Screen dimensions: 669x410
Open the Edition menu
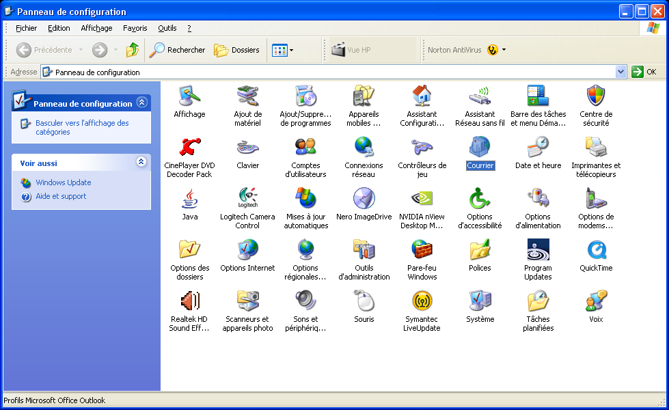coord(59,28)
